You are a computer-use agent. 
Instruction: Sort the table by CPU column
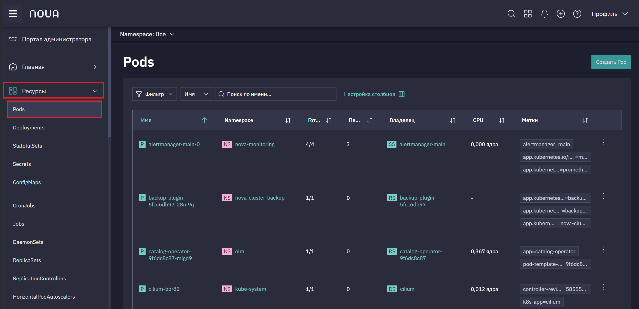pos(502,120)
